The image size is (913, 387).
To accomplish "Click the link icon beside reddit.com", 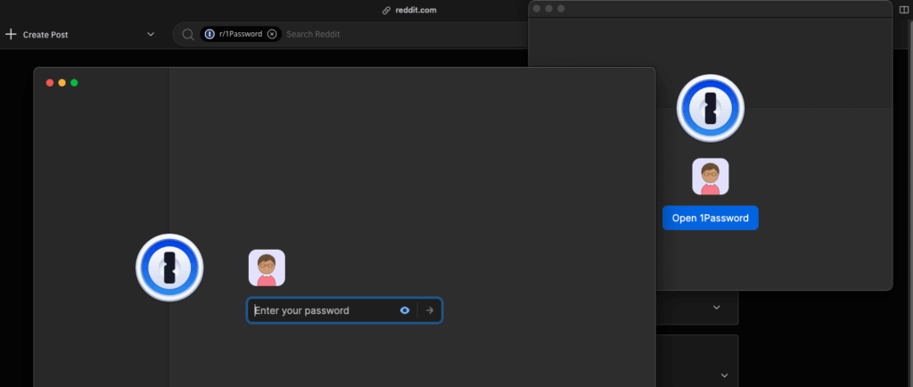I will [x=386, y=11].
